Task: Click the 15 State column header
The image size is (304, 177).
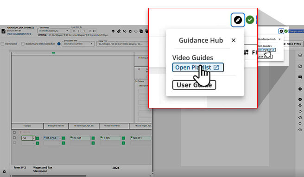Action: point(27,126)
